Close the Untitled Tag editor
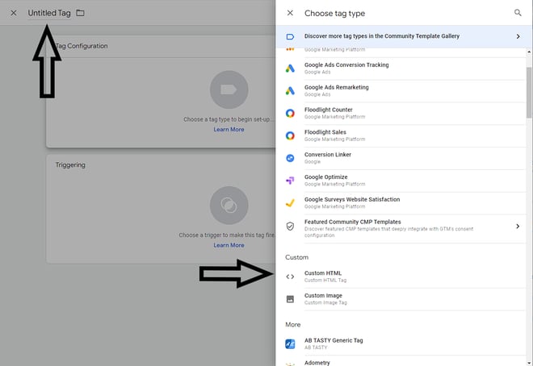This screenshot has height=366, width=533. click(x=13, y=13)
